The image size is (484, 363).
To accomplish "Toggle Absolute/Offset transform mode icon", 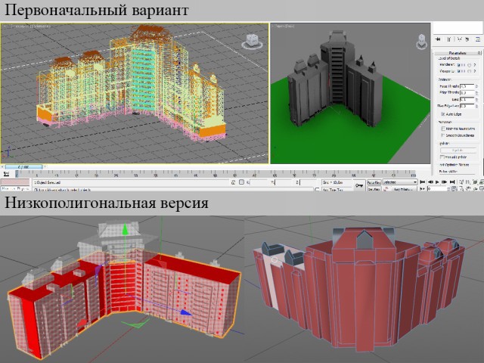I will pos(242,182).
